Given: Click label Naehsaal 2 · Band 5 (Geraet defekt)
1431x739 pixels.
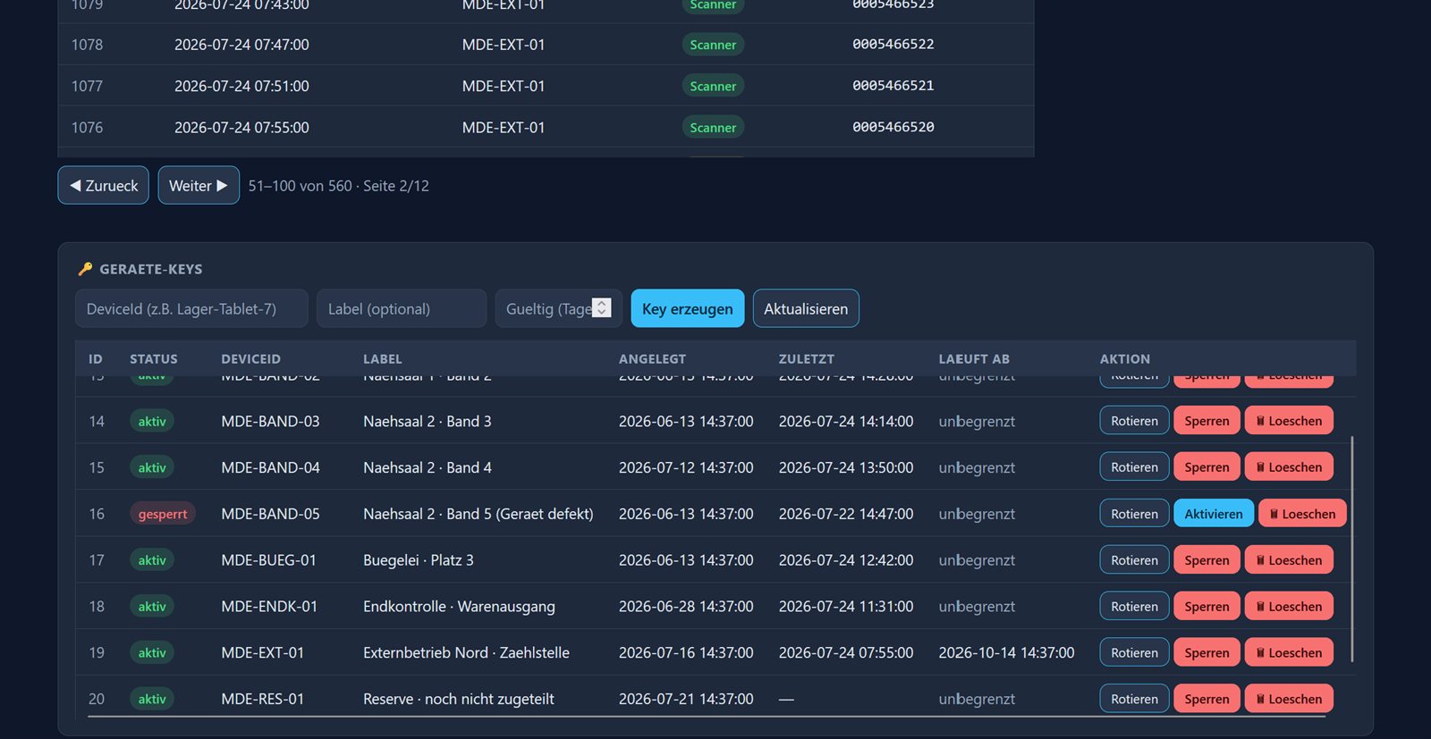Looking at the screenshot, I should (x=478, y=514).
